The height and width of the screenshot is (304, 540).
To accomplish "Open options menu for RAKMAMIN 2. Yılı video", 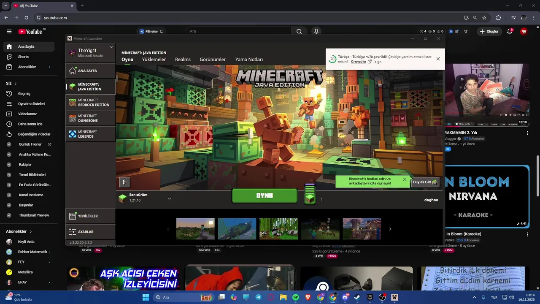I will click(x=527, y=133).
